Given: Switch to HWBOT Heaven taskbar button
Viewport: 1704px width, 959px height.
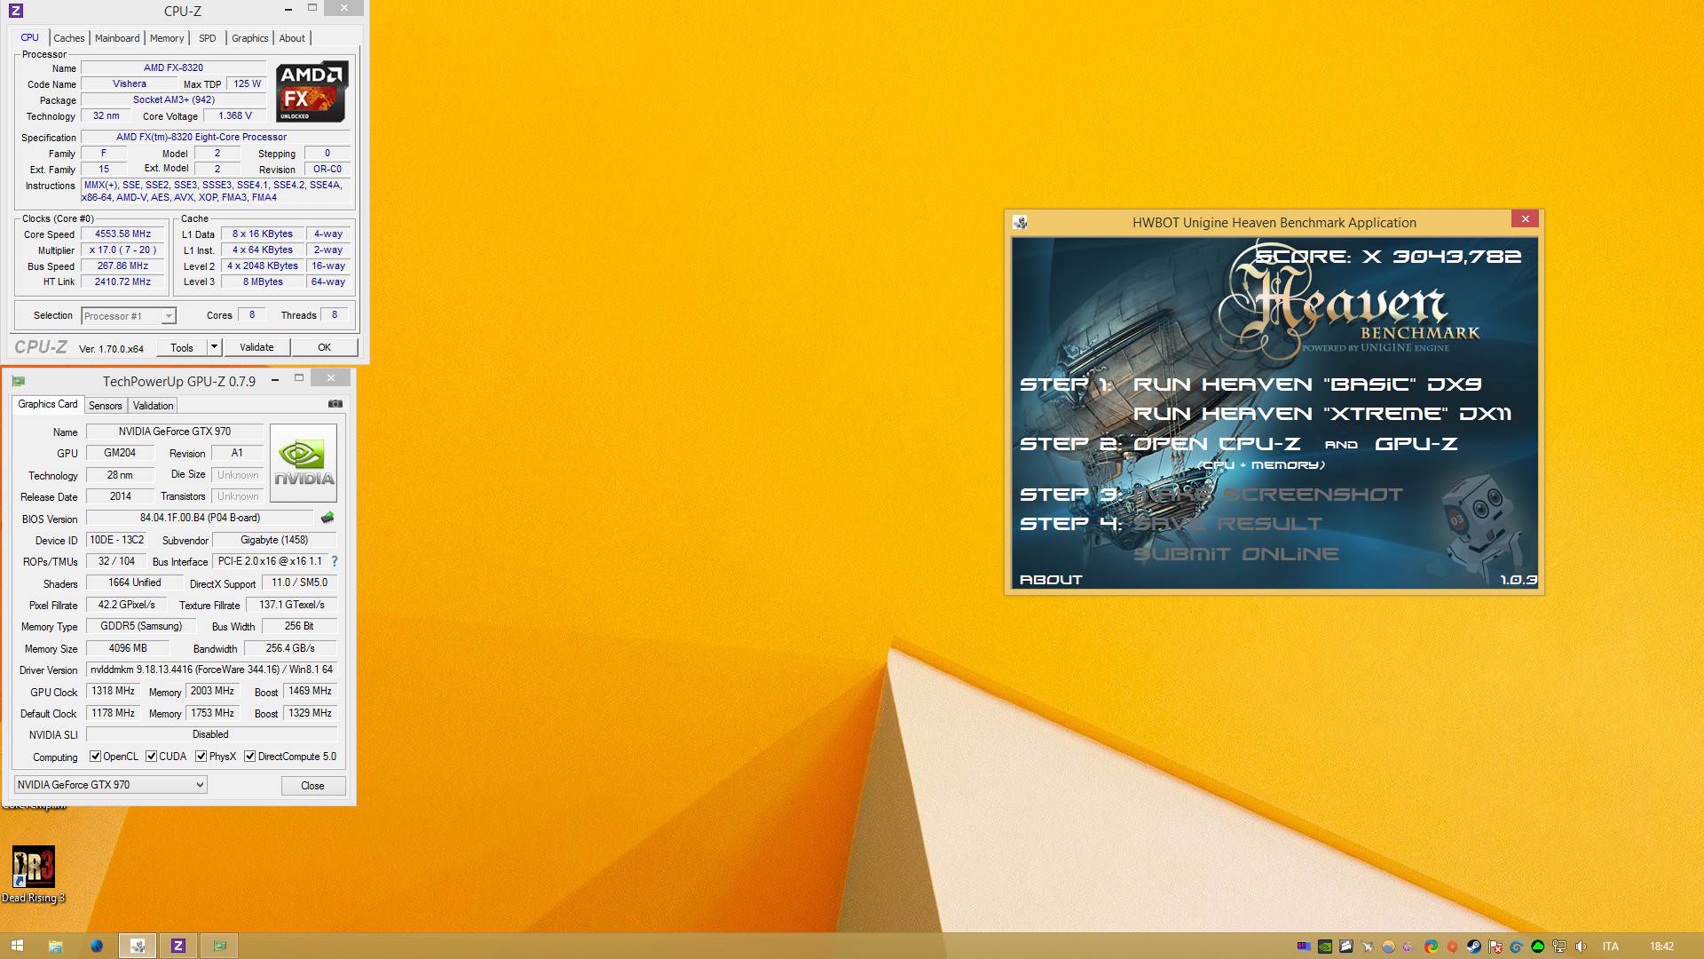Looking at the screenshot, I should [x=138, y=946].
